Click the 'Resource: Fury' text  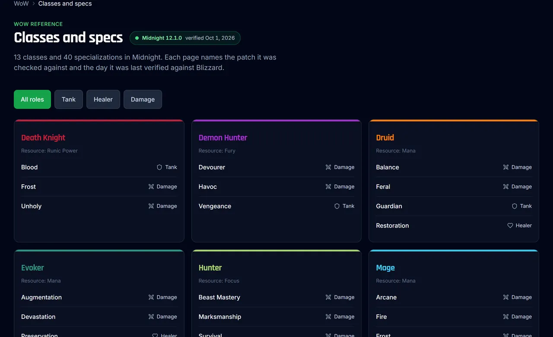217,151
